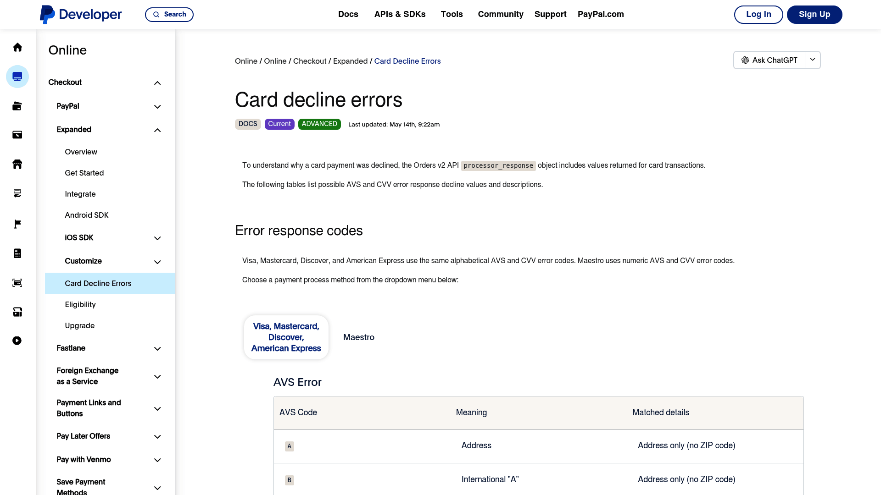Open the PayPal.com link in the header
Viewport: 881px width, 495px height.
[601, 14]
